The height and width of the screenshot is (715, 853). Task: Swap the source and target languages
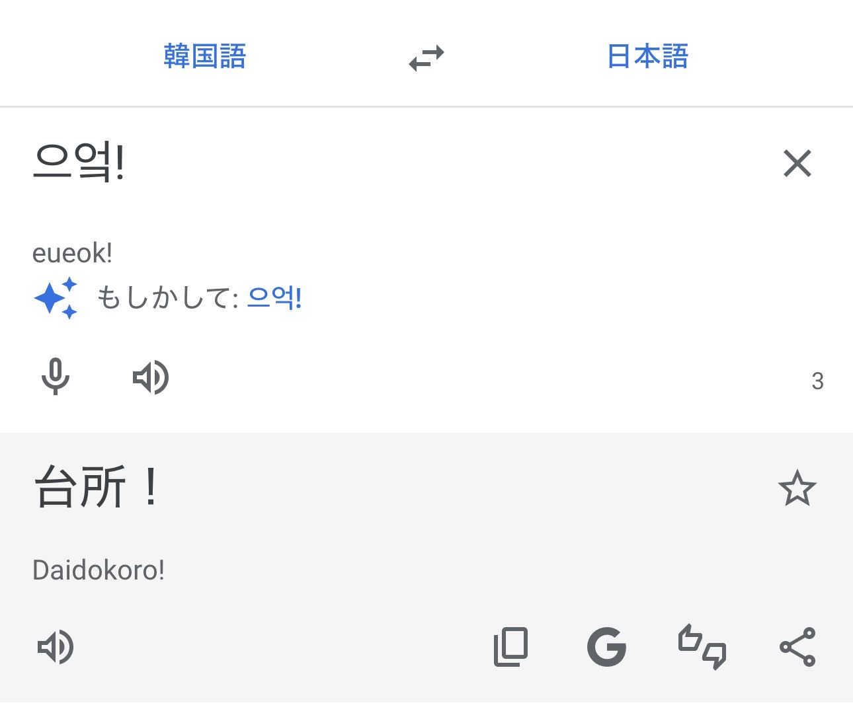(426, 57)
